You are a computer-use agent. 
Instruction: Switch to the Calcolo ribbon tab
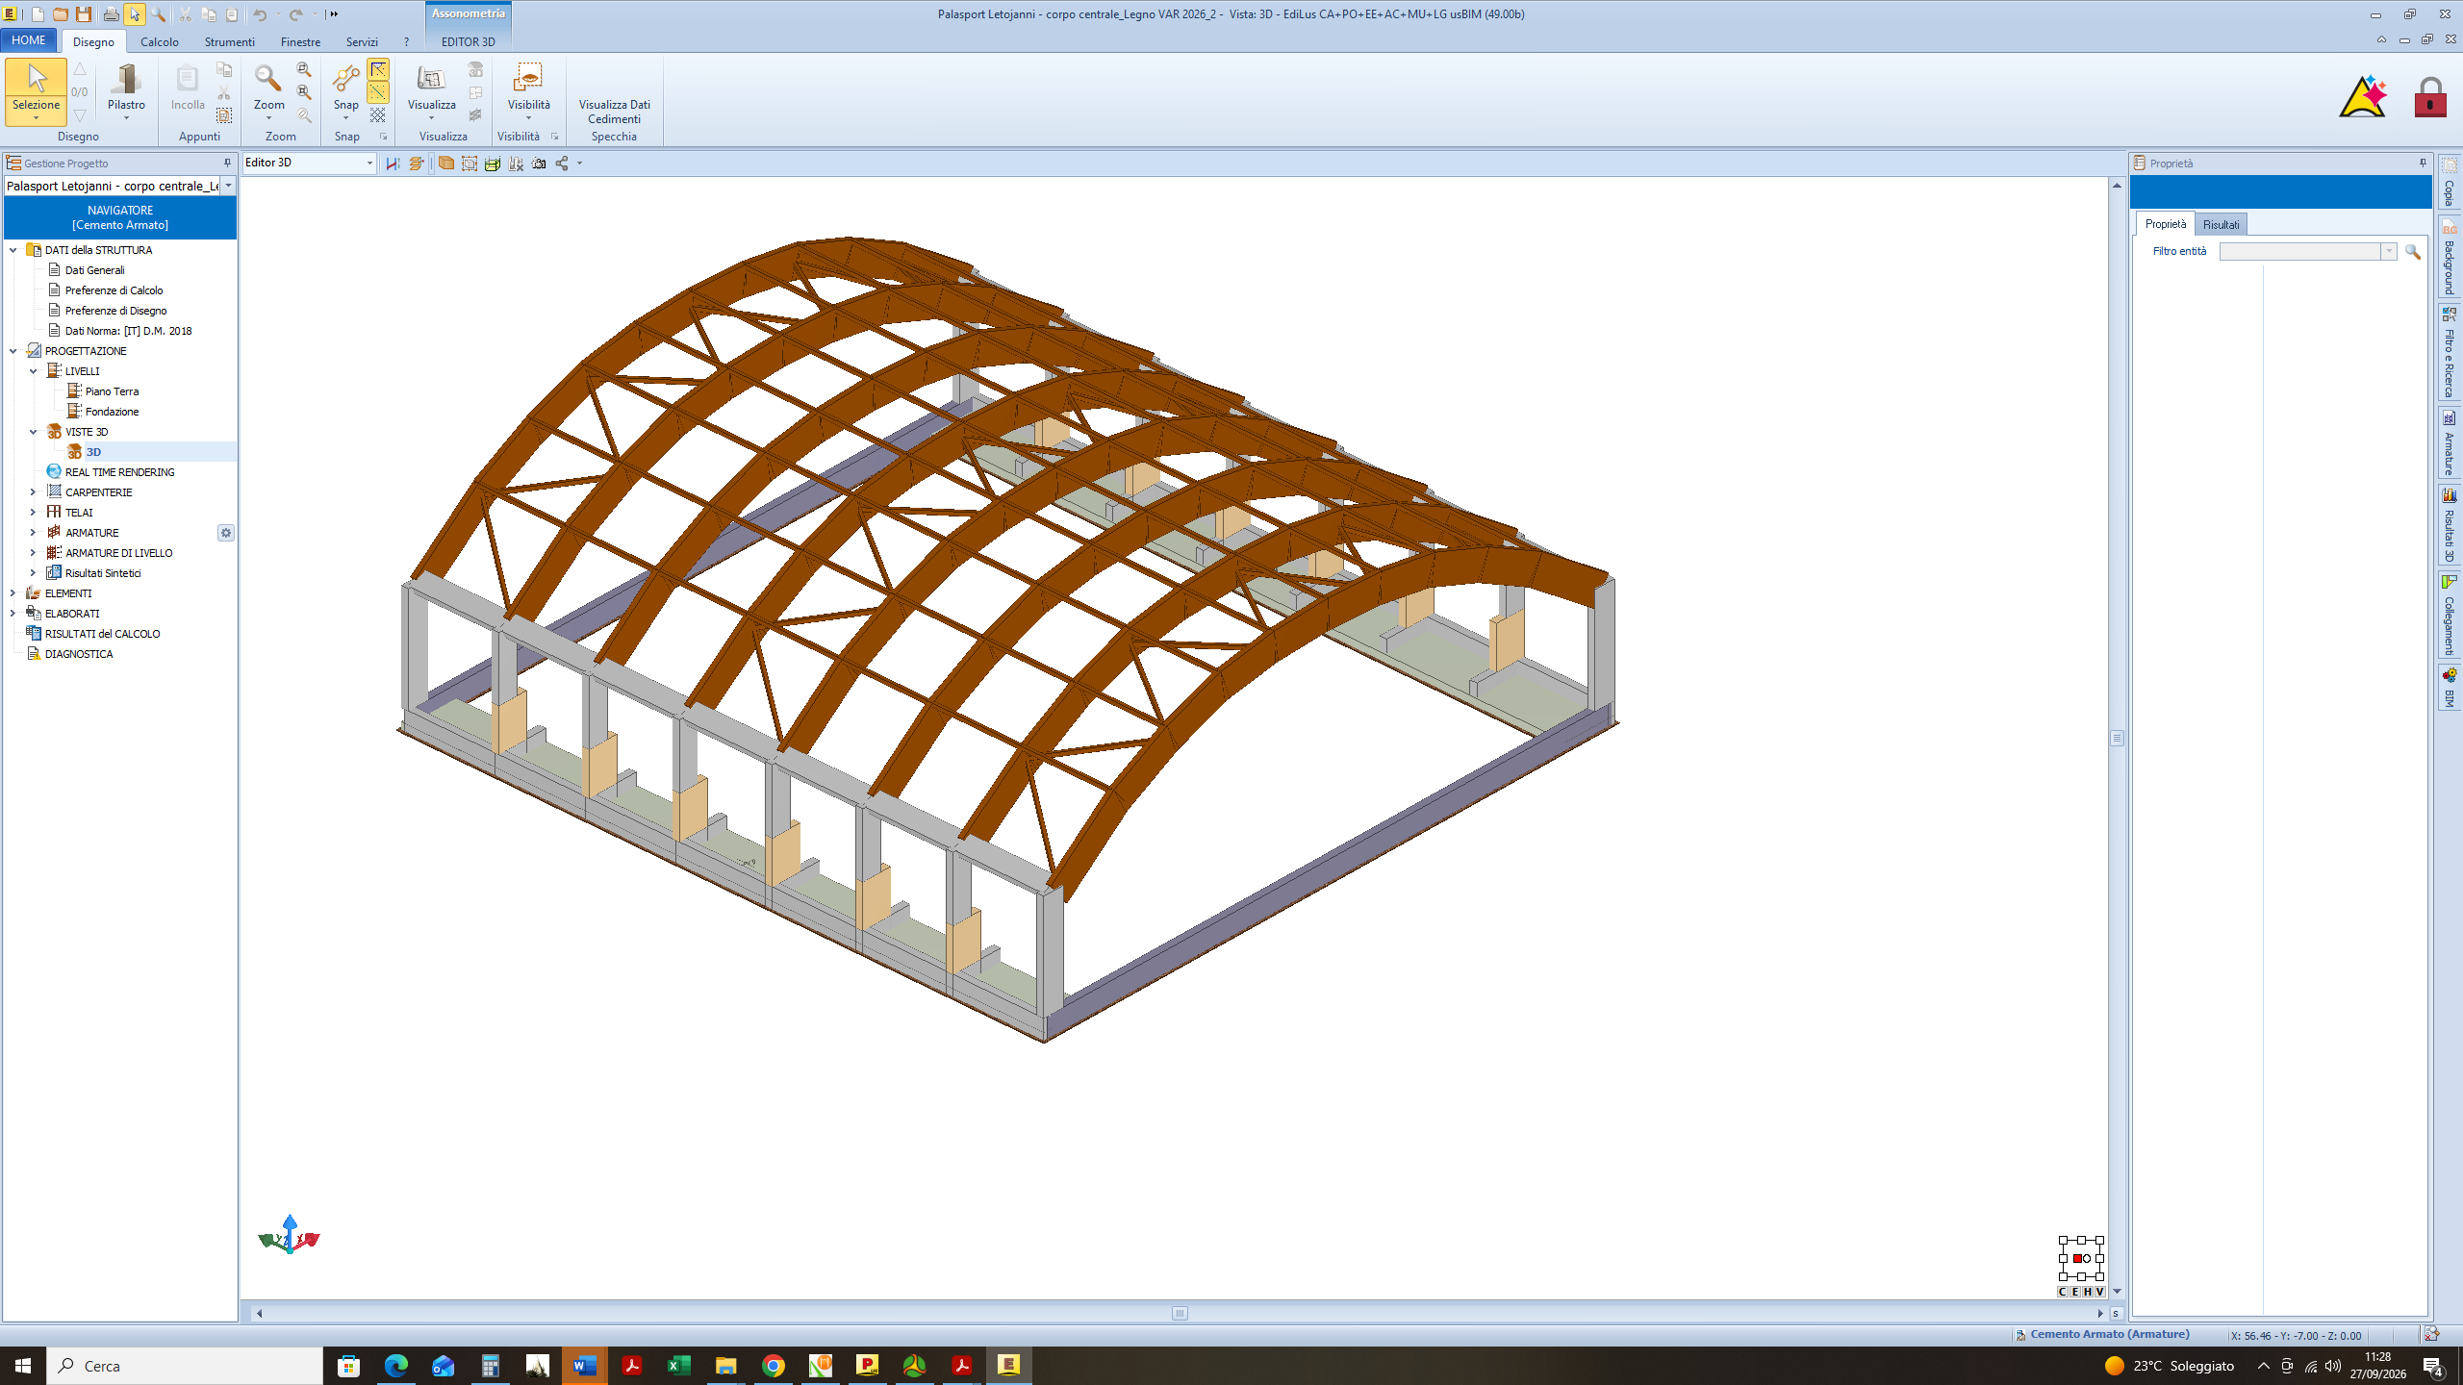pyautogui.click(x=160, y=41)
